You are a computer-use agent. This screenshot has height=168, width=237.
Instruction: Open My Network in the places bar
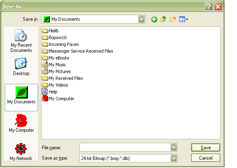click(x=21, y=152)
